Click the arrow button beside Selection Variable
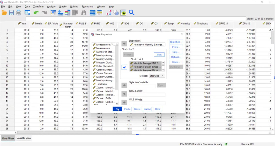Viewport: 275px width, 146px height. pyautogui.click(x=124, y=85)
